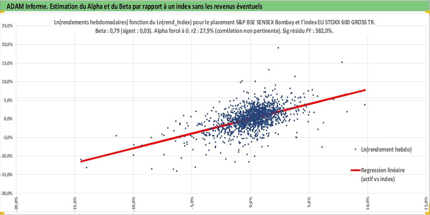Screen dimensions: 430x215
Task: Click the 25,0% vertical axis label
Action: click(8, 26)
